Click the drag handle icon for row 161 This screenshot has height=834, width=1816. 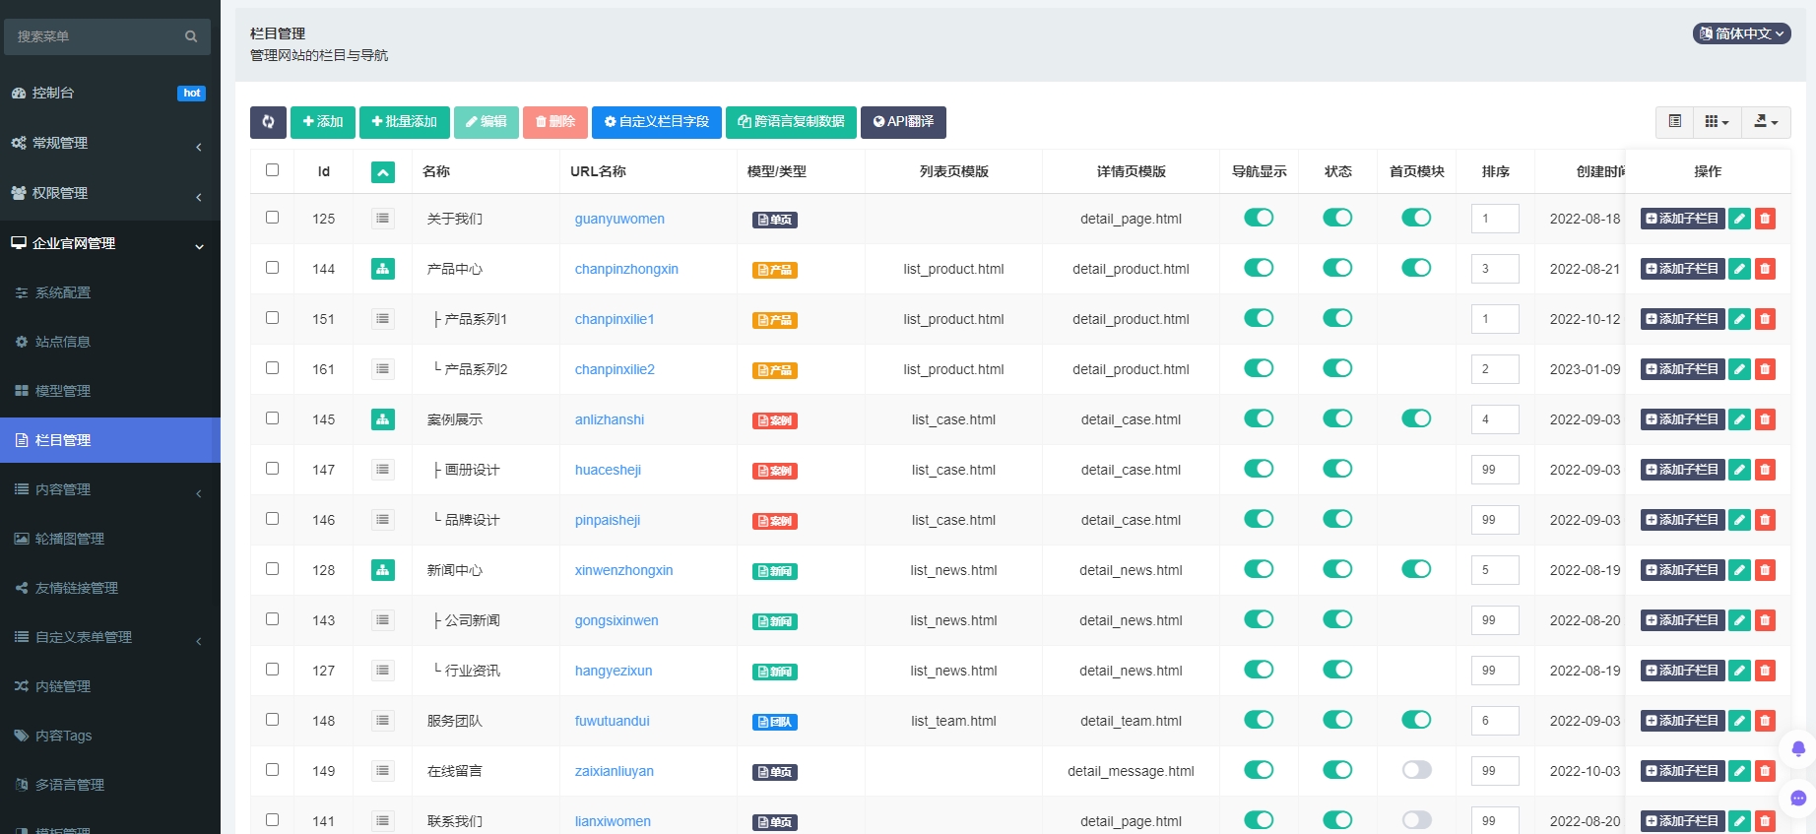pyautogui.click(x=383, y=369)
